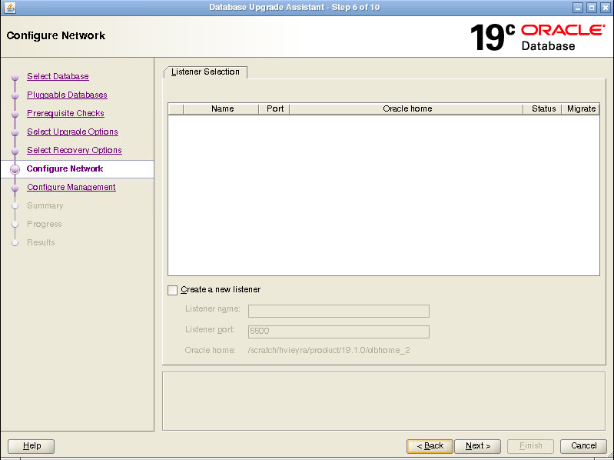
Task: Click the Oracle home column header
Action: (407, 109)
